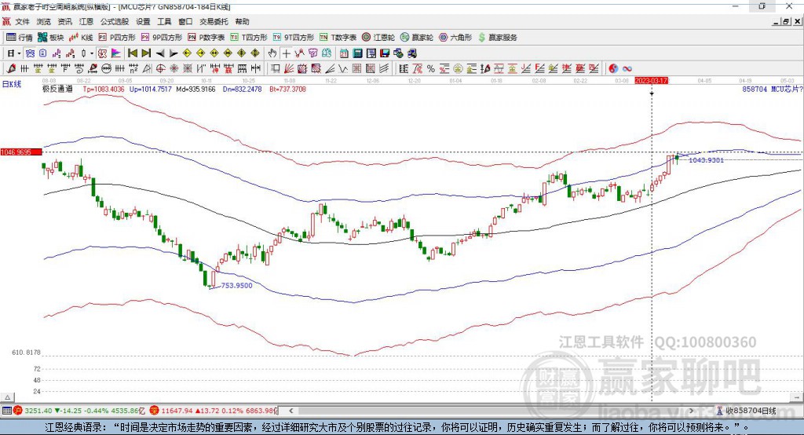Click the Tp=1083.4036 value
Viewport: 804px width, 435px height.
pos(104,89)
